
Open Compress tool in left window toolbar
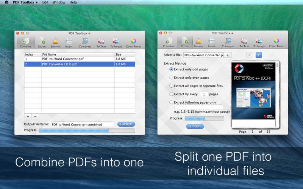85,43
